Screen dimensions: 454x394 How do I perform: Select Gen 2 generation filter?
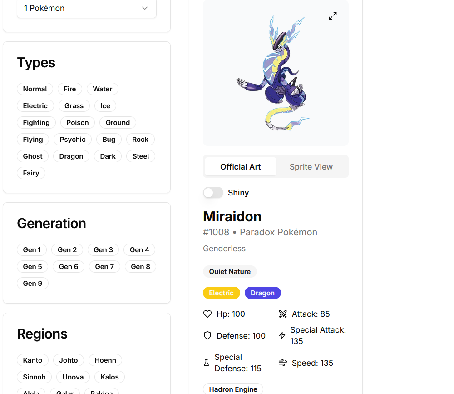[67, 250]
